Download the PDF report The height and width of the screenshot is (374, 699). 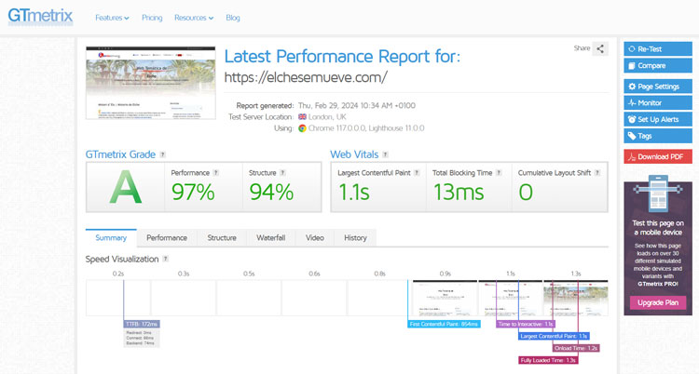click(658, 156)
